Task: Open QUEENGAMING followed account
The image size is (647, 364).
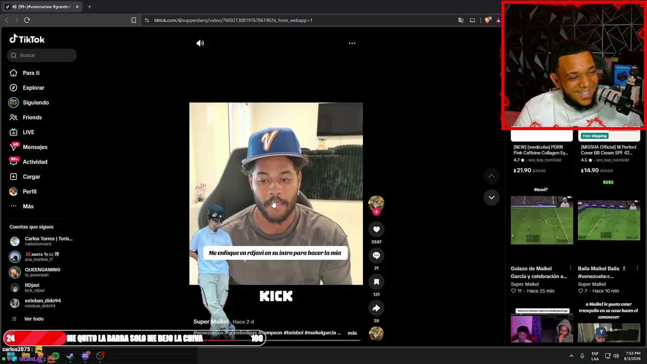Action: click(42, 272)
